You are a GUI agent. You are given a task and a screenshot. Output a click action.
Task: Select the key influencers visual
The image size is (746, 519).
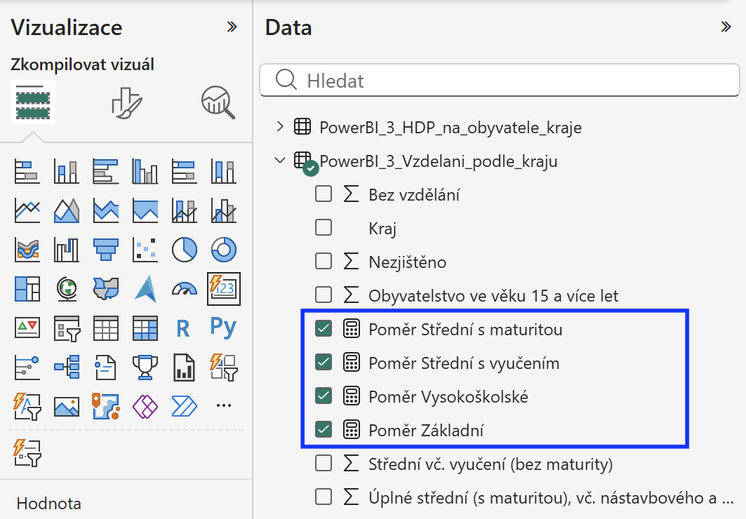27,368
